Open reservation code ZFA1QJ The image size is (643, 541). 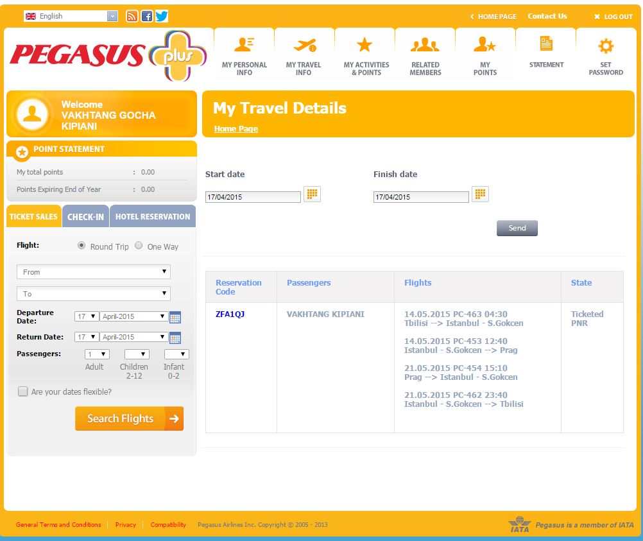230,314
